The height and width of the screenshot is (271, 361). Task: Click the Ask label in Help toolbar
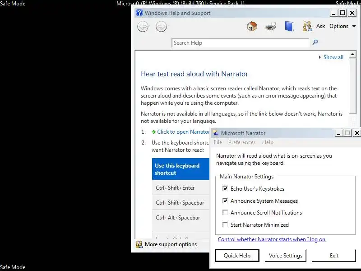320,26
